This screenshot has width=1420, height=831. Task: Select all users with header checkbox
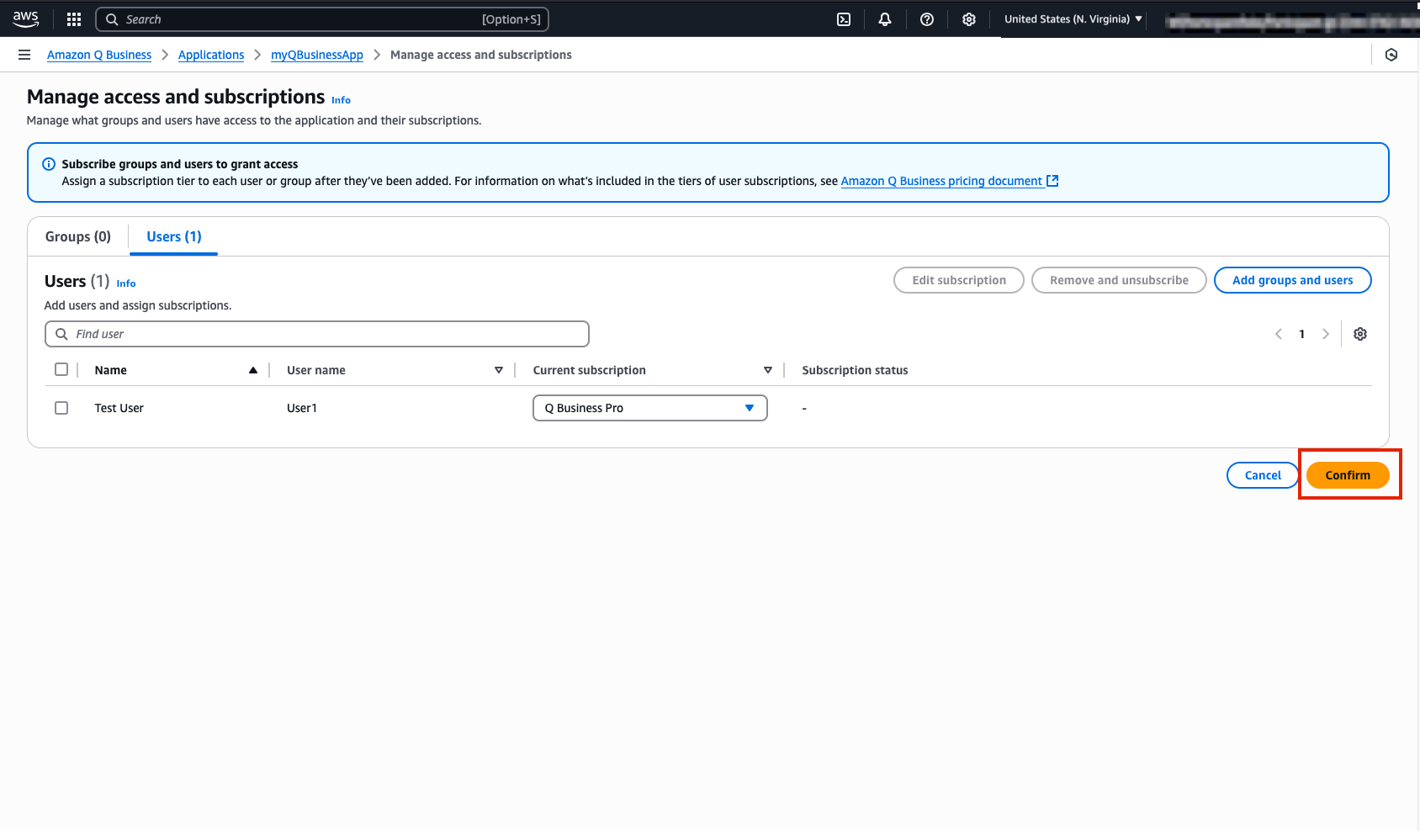click(61, 369)
